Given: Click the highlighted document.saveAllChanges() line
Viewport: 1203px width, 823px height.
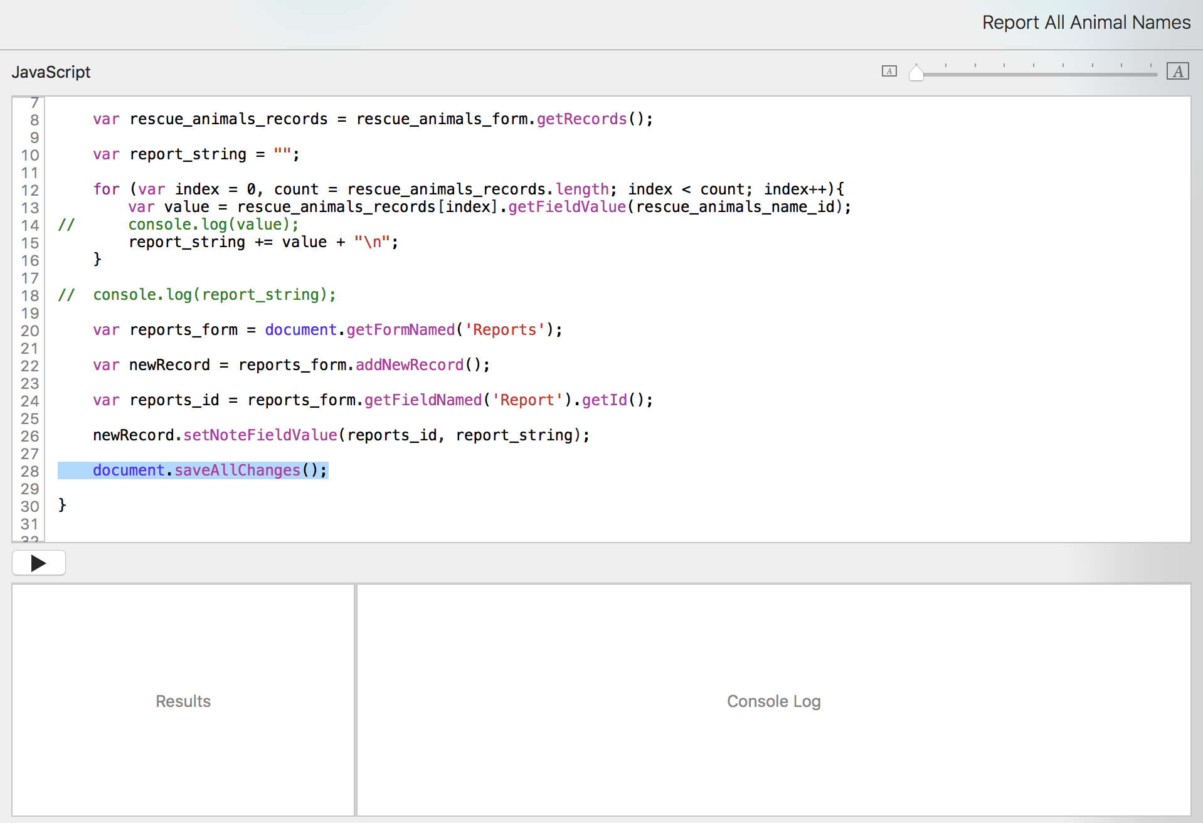Looking at the screenshot, I should pos(209,470).
